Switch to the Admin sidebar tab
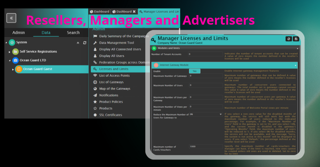Image resolution: width=320 pixels, height=167 pixels. (19, 32)
